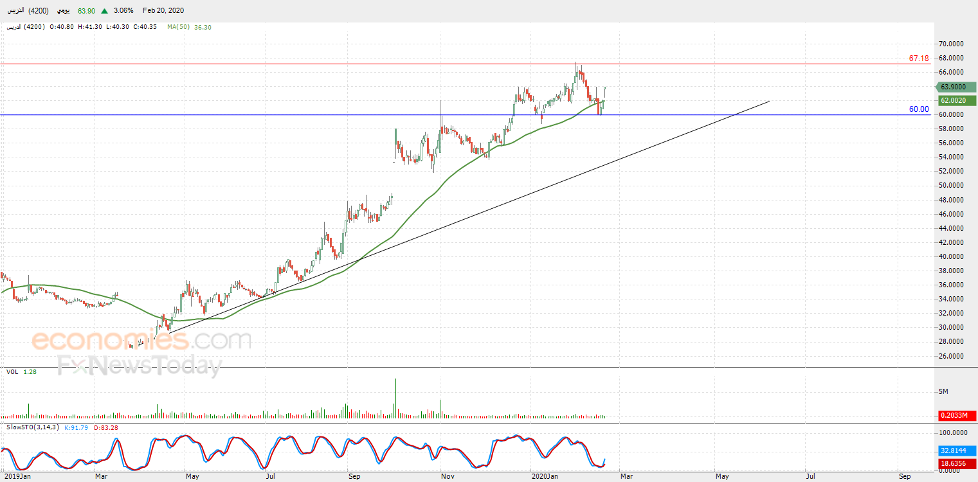Select the MA(50) indicator label
The image size is (978, 482).
[178, 27]
